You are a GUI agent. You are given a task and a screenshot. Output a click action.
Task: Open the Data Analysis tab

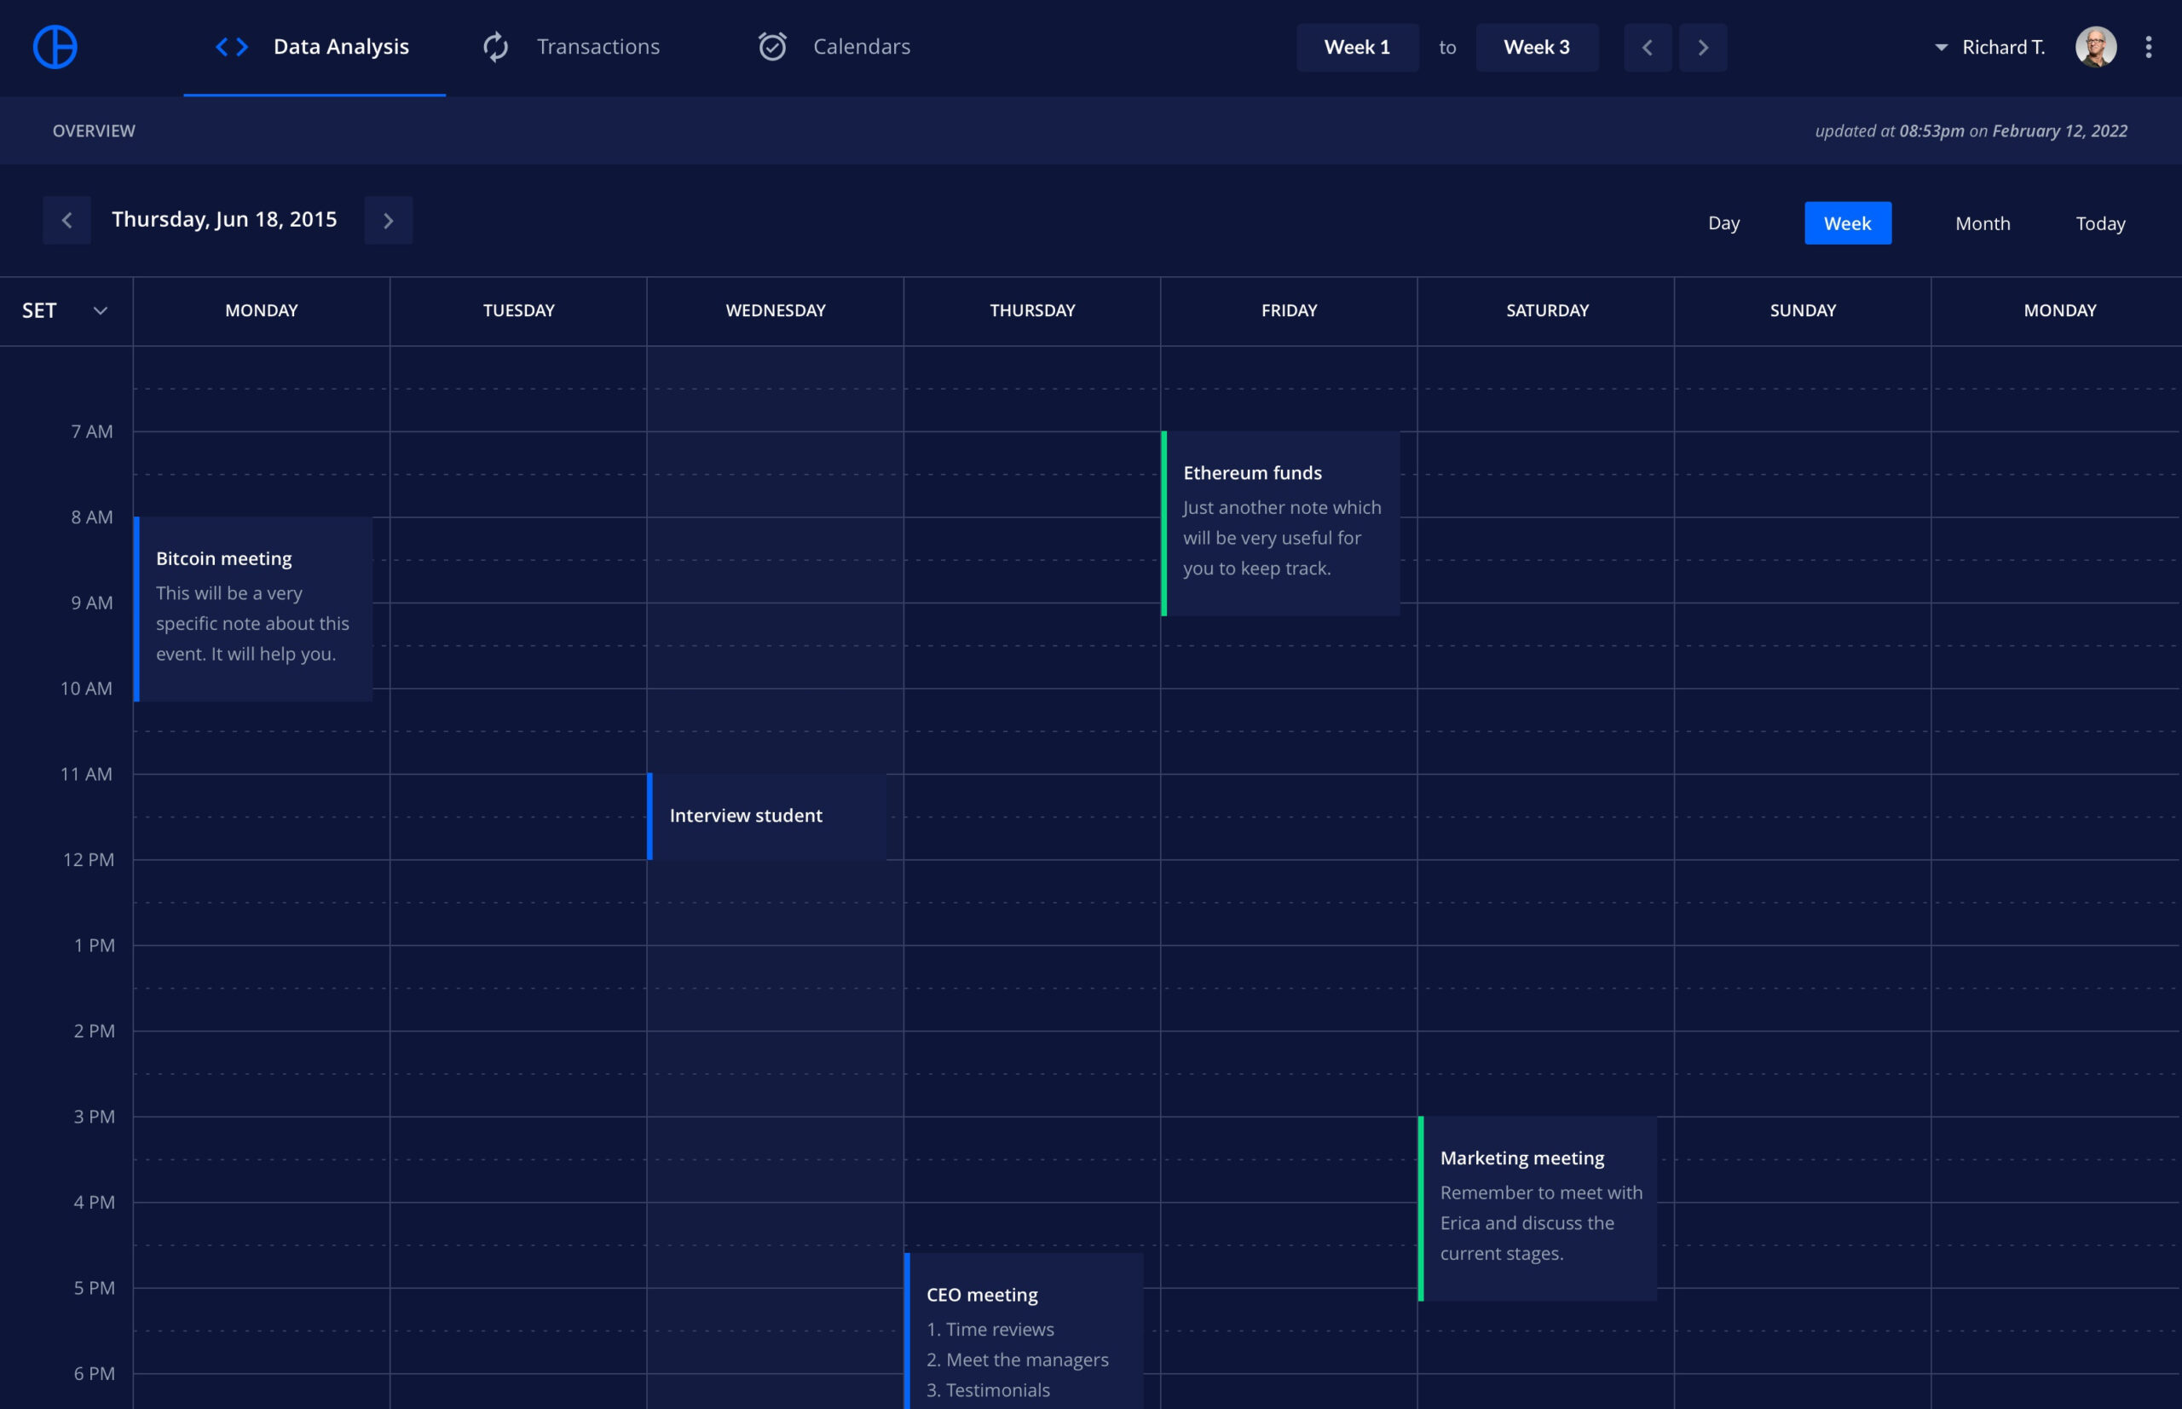(314, 47)
